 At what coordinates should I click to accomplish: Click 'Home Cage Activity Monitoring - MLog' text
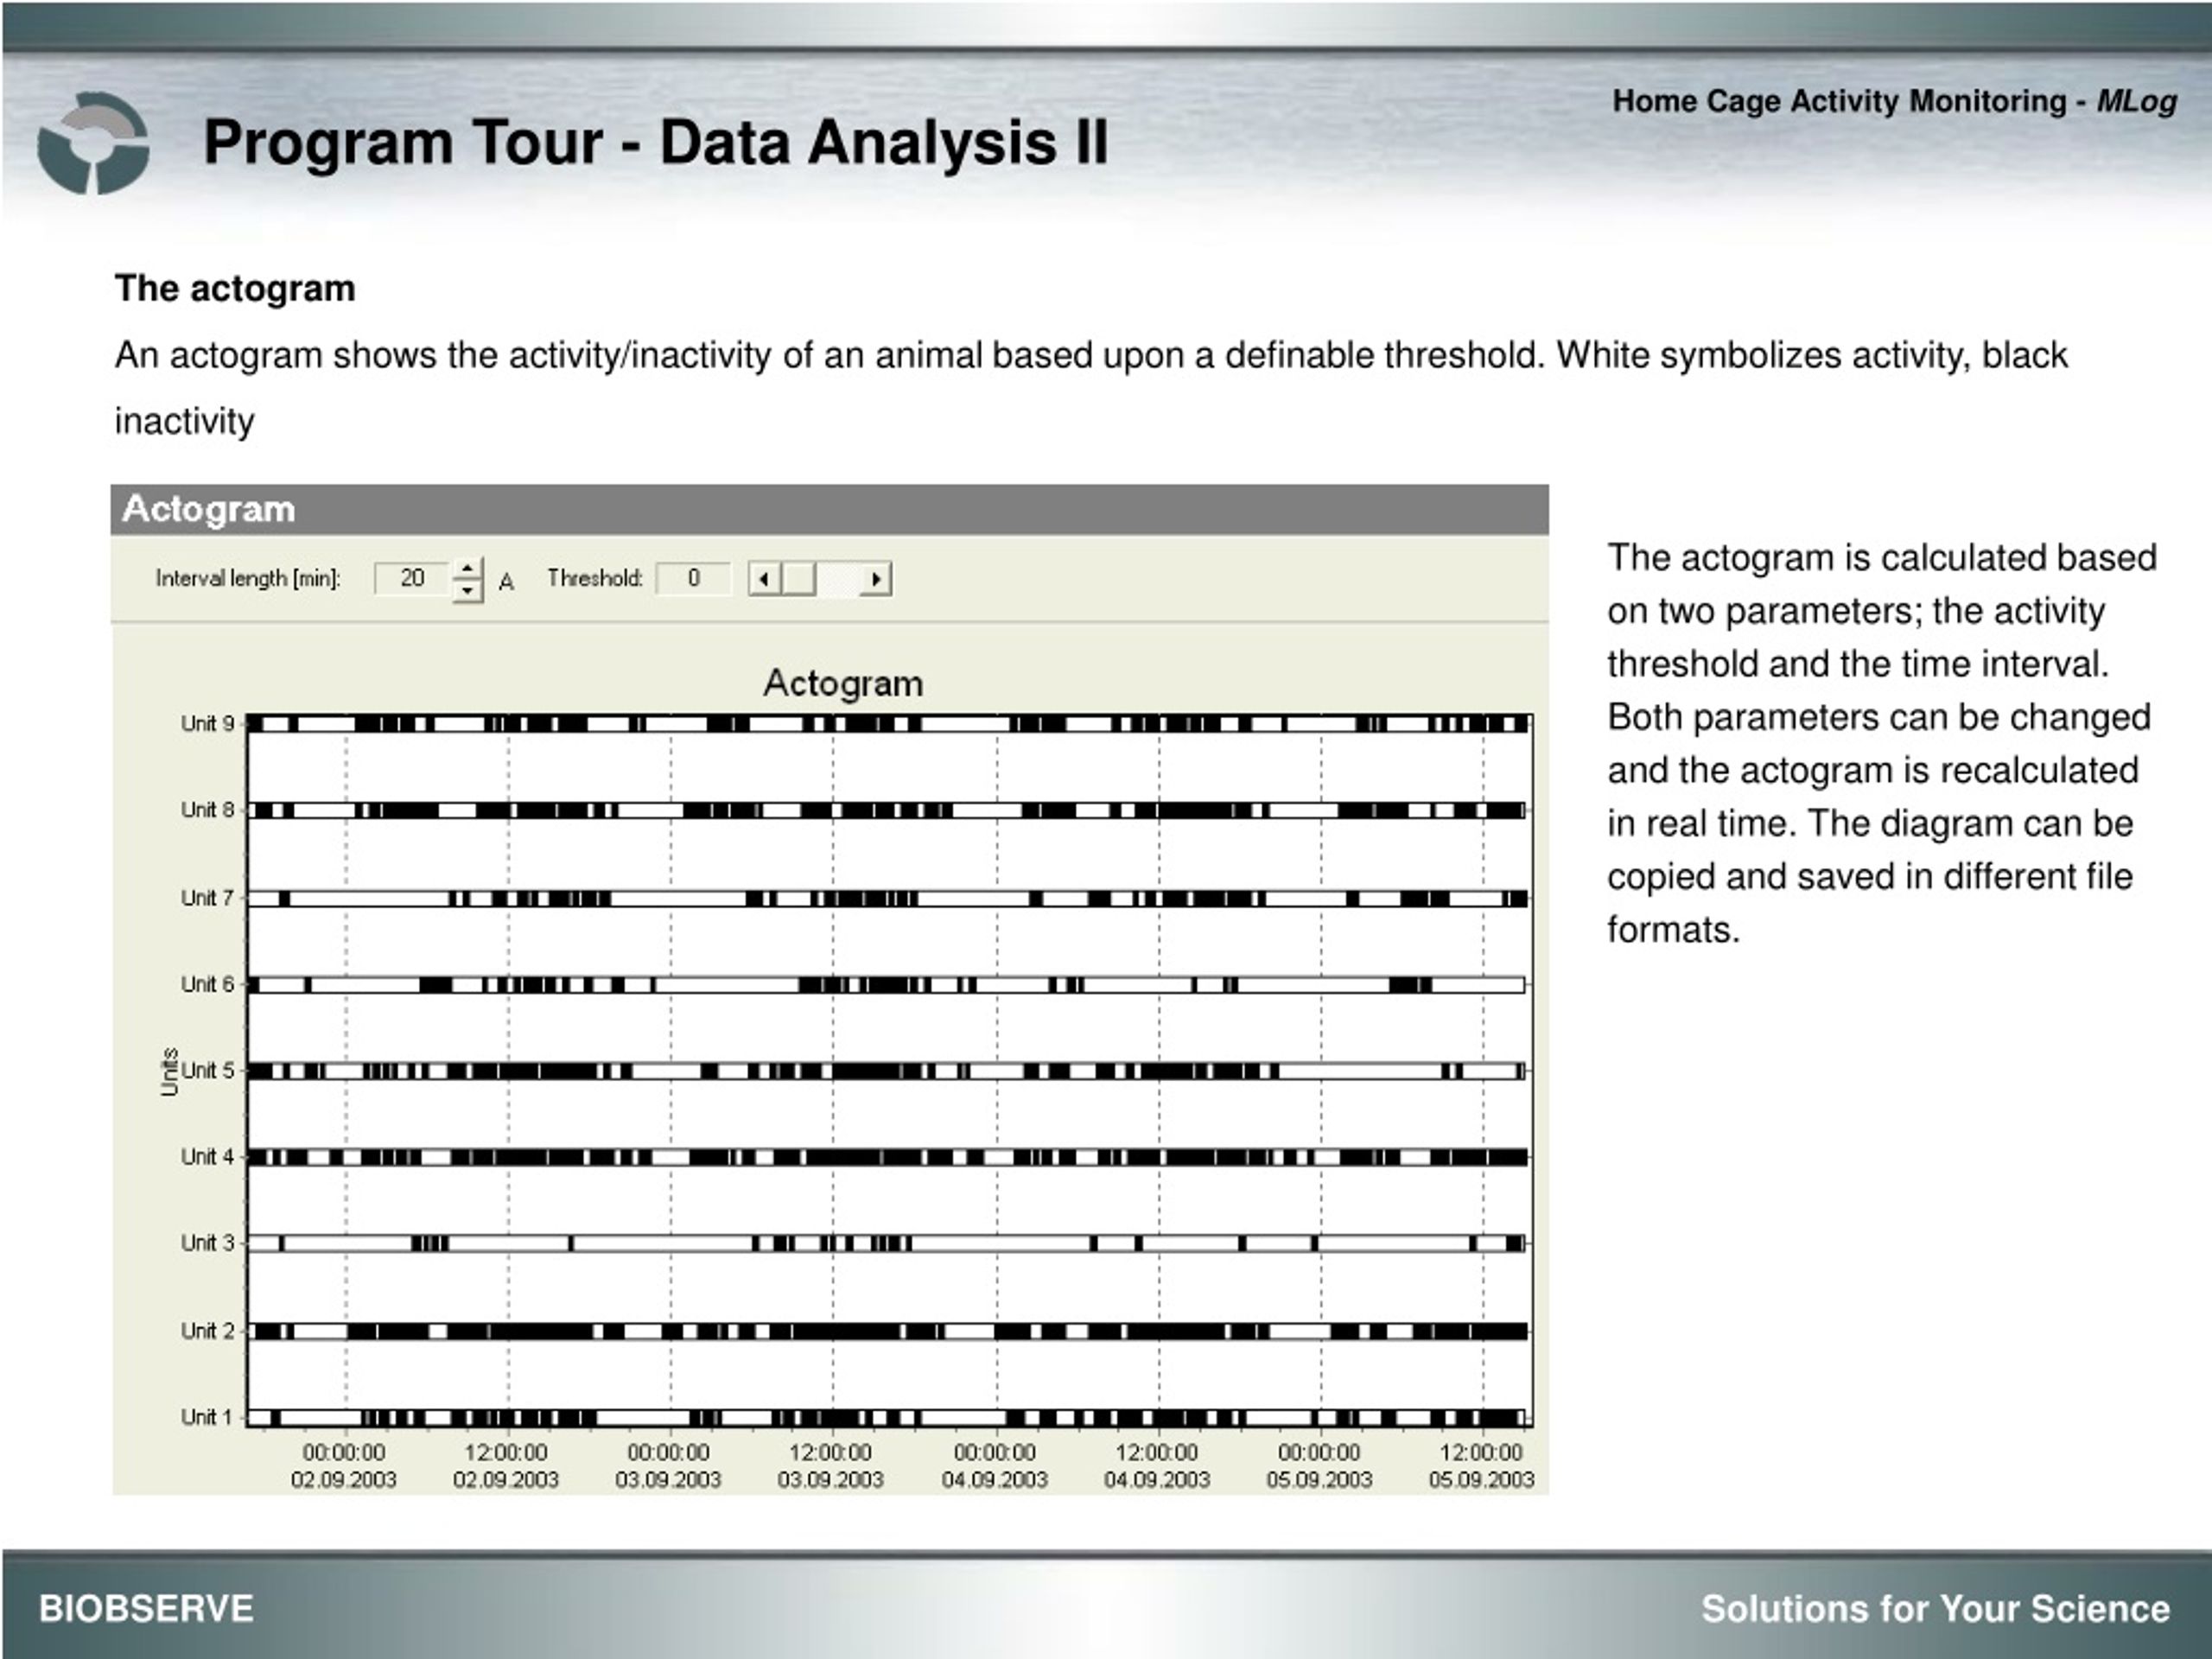pos(1895,101)
